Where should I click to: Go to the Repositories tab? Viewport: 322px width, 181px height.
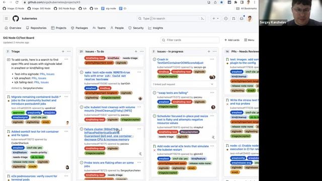[x=36, y=28]
